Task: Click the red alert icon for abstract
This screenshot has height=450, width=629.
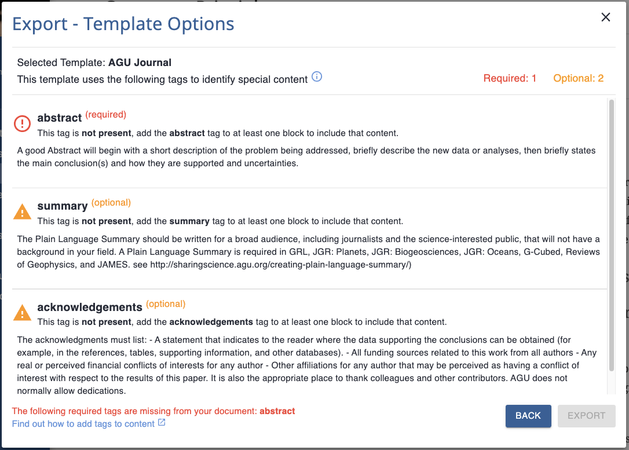Action: [x=23, y=123]
